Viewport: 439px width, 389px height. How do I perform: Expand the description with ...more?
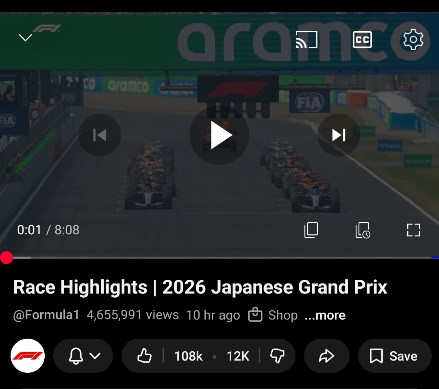click(325, 315)
